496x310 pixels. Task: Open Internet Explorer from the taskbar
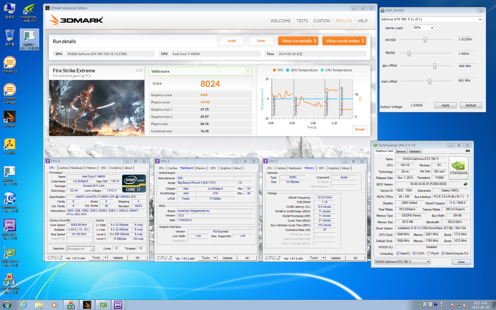[x=23, y=305]
